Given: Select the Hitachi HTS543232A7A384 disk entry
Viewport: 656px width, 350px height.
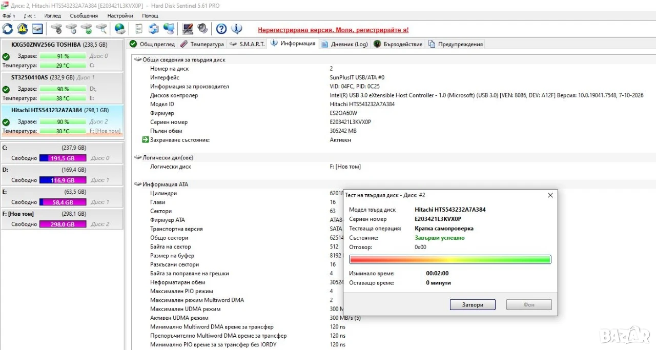Looking at the screenshot, I should (x=62, y=120).
